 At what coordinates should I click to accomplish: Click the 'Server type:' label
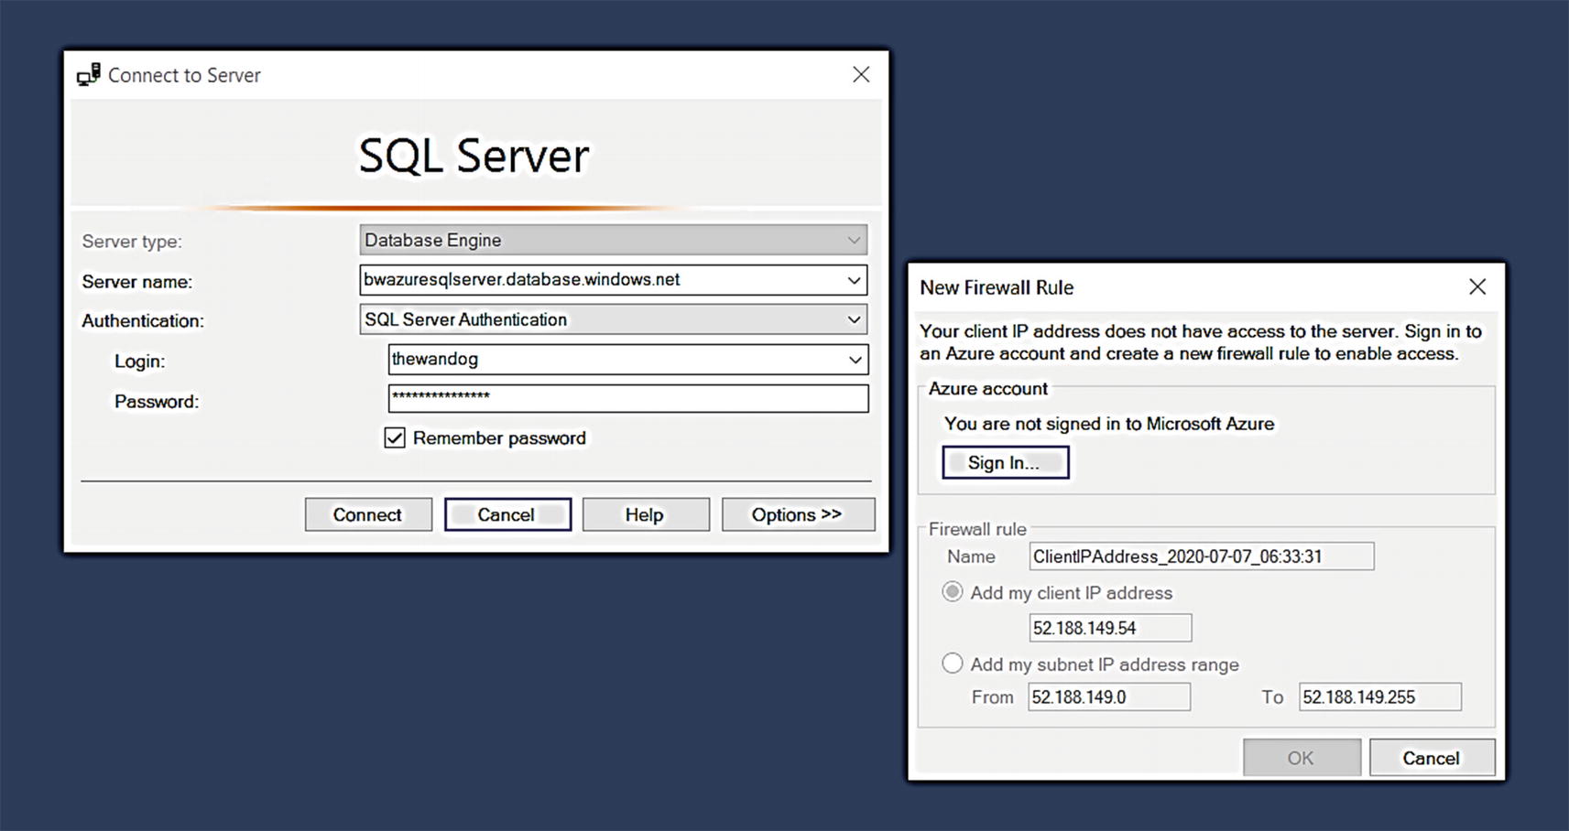(x=132, y=242)
